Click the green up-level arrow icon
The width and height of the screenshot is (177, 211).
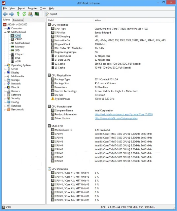(x=18, y=14)
